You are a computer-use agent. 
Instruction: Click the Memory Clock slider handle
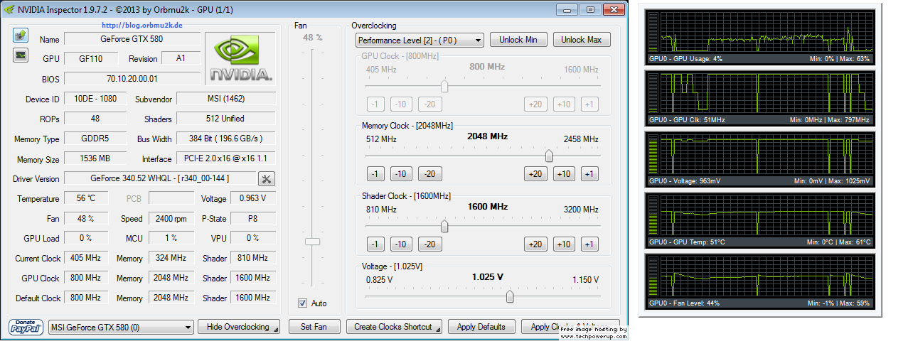point(549,156)
